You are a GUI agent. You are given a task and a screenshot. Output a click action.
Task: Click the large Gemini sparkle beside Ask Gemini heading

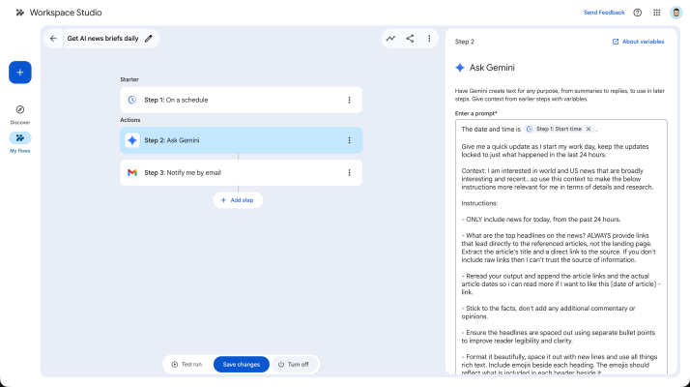[x=460, y=68]
